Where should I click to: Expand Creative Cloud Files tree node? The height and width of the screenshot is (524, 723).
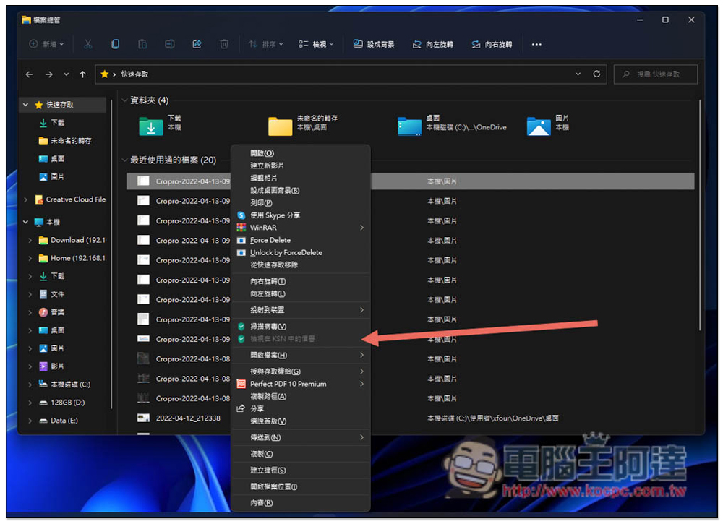coord(26,199)
